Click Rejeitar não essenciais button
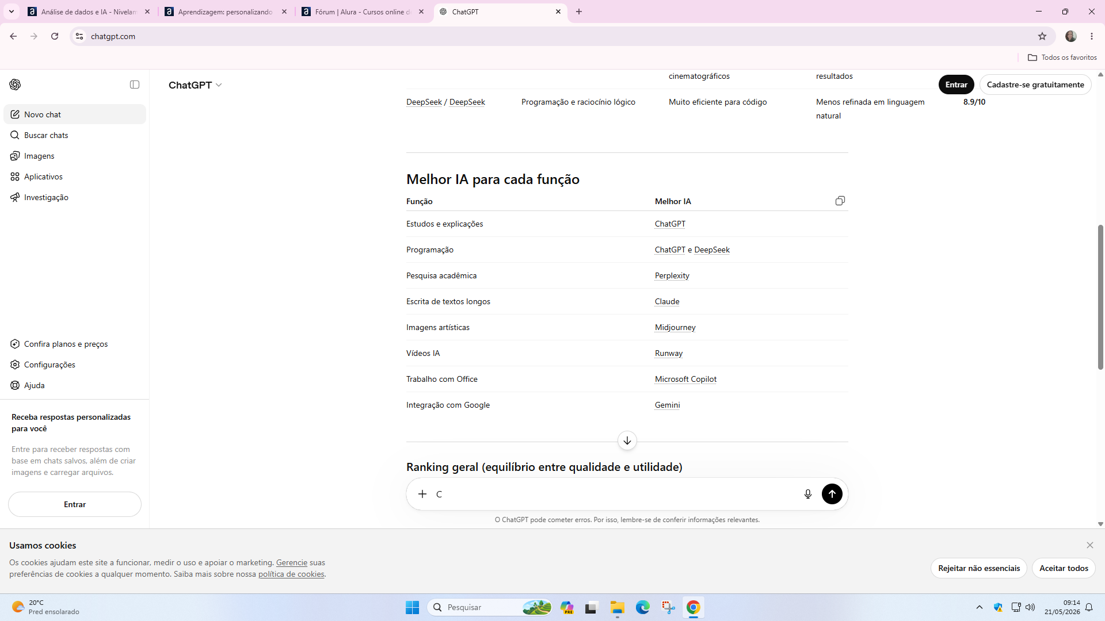The width and height of the screenshot is (1105, 621). (x=979, y=568)
